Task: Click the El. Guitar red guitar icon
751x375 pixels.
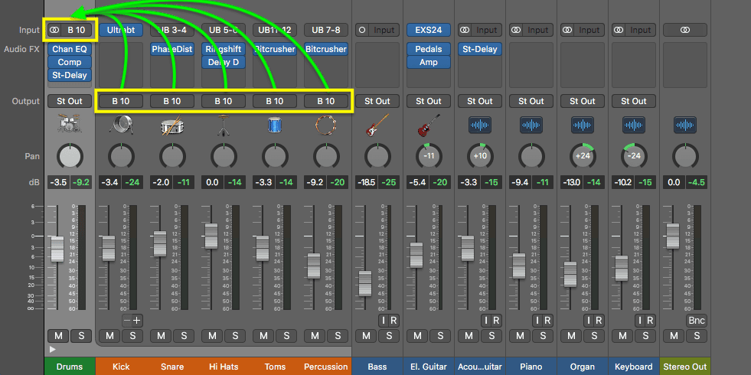Action: 429,125
